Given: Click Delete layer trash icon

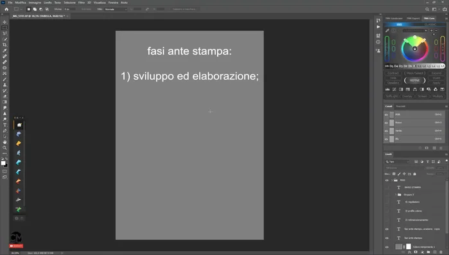Looking at the screenshot, I should (441, 252).
